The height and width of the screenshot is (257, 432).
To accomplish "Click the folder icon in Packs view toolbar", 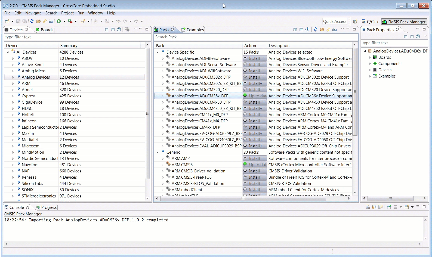I will click(322, 29).
